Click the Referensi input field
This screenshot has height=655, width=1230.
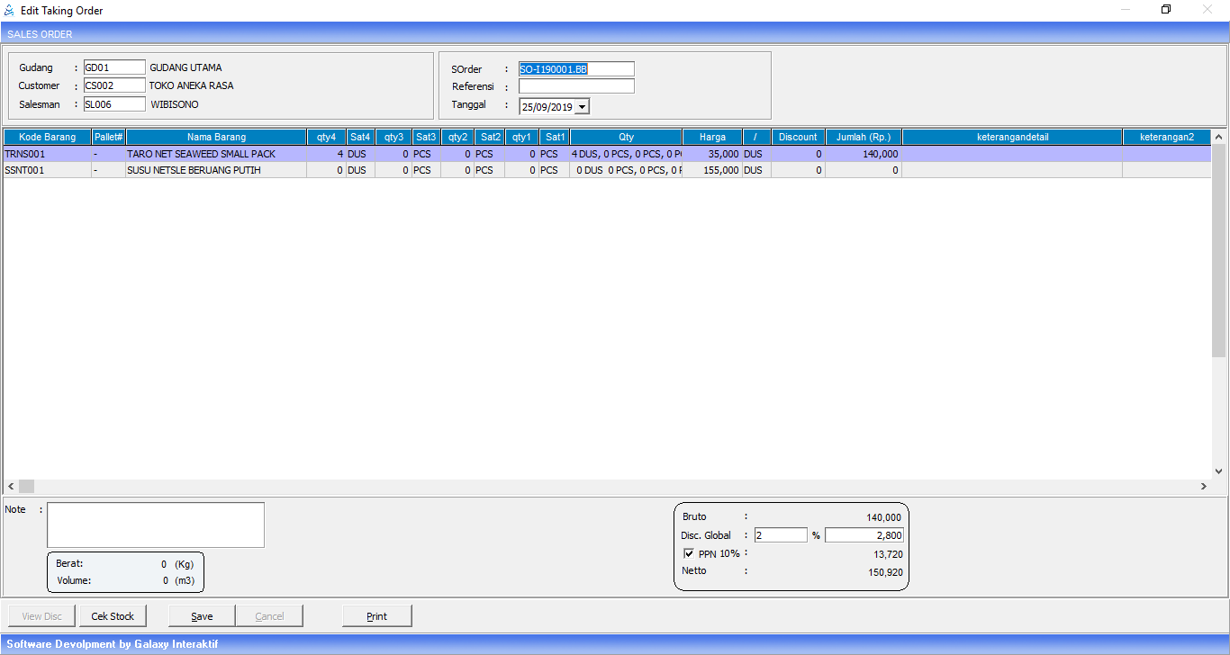[x=576, y=86]
